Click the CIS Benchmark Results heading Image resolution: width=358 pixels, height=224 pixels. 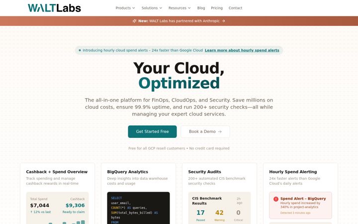click(x=207, y=201)
